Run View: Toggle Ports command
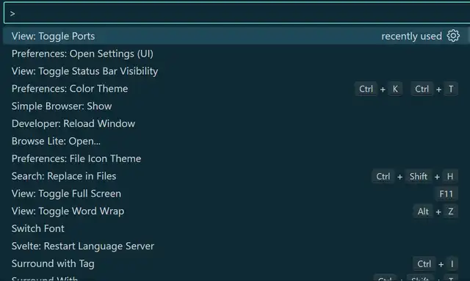 (x=235, y=36)
